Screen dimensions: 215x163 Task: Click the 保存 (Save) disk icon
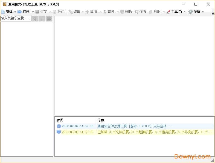pos(37,12)
